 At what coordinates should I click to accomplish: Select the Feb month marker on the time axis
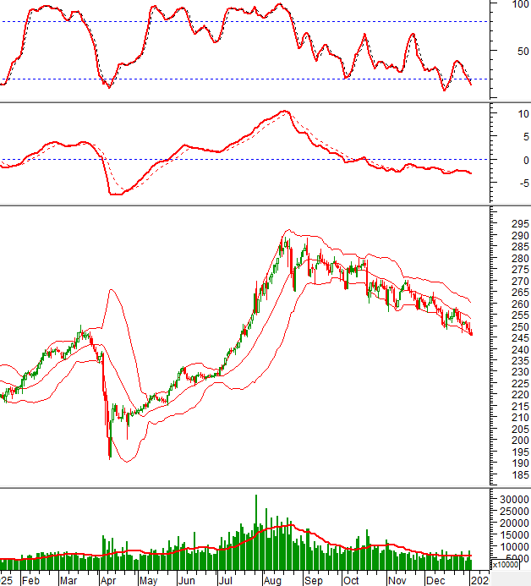coord(30,581)
